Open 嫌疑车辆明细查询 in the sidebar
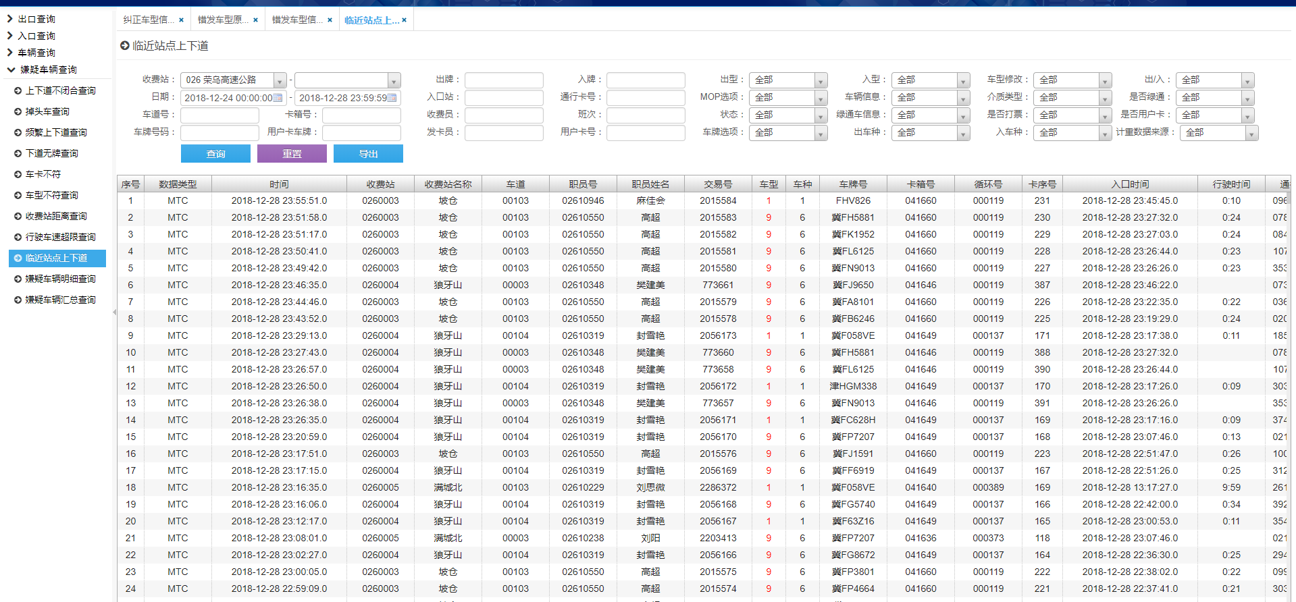The image size is (1296, 602). coord(60,279)
